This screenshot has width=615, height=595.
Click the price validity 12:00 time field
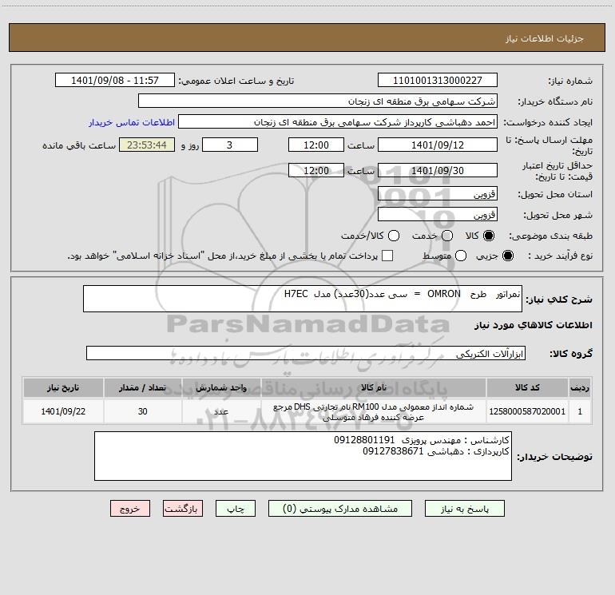[316, 170]
